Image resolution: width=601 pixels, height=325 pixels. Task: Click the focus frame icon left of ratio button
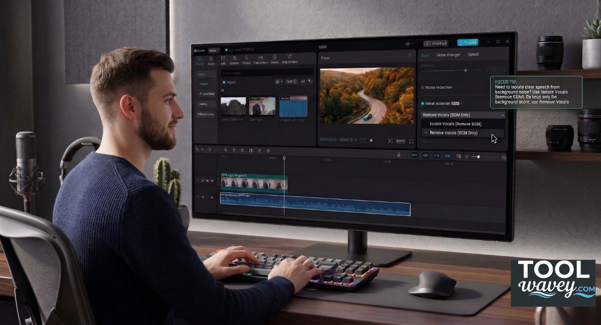390,141
